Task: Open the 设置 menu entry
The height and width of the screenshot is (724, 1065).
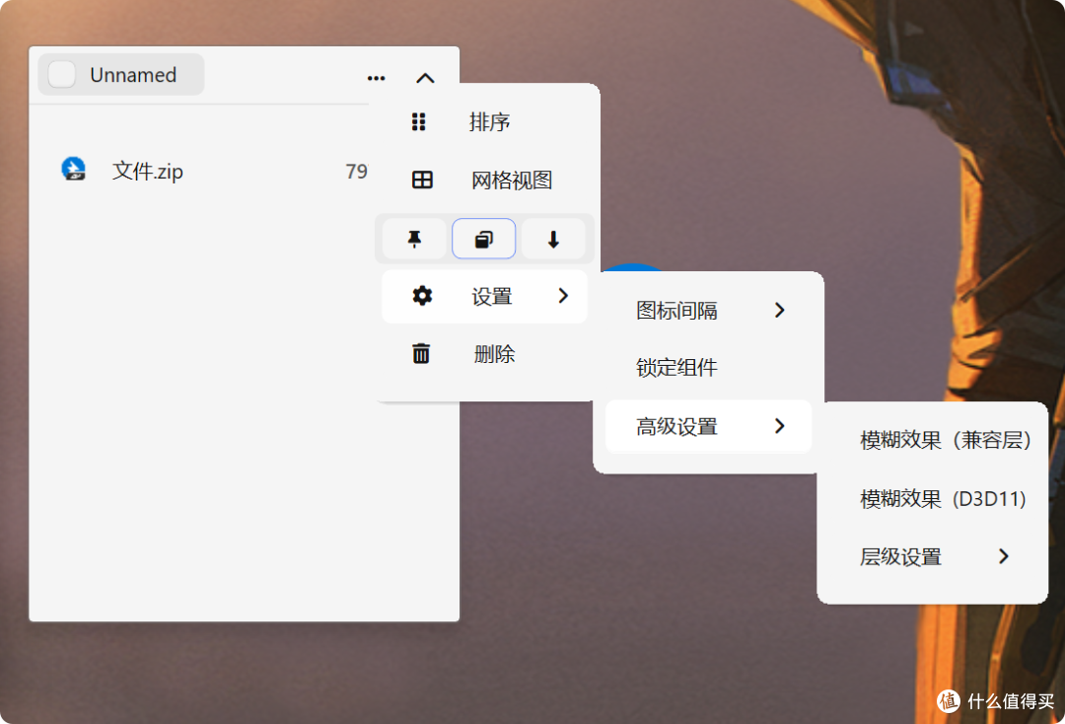Action: [484, 296]
